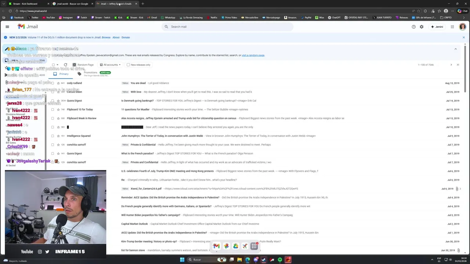Screen dimensions: 470x264
Task: Open the Windows Start menu
Action: click(182, 260)
